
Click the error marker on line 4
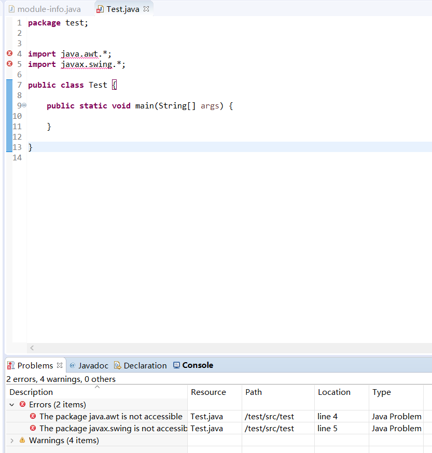pos(9,53)
